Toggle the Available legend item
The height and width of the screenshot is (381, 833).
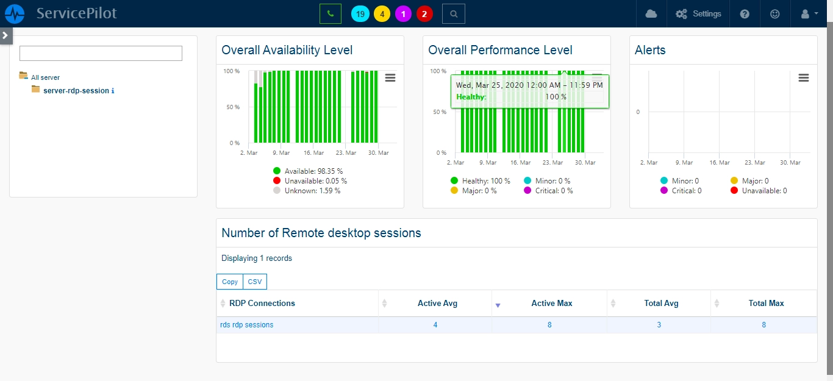pyautogui.click(x=308, y=171)
